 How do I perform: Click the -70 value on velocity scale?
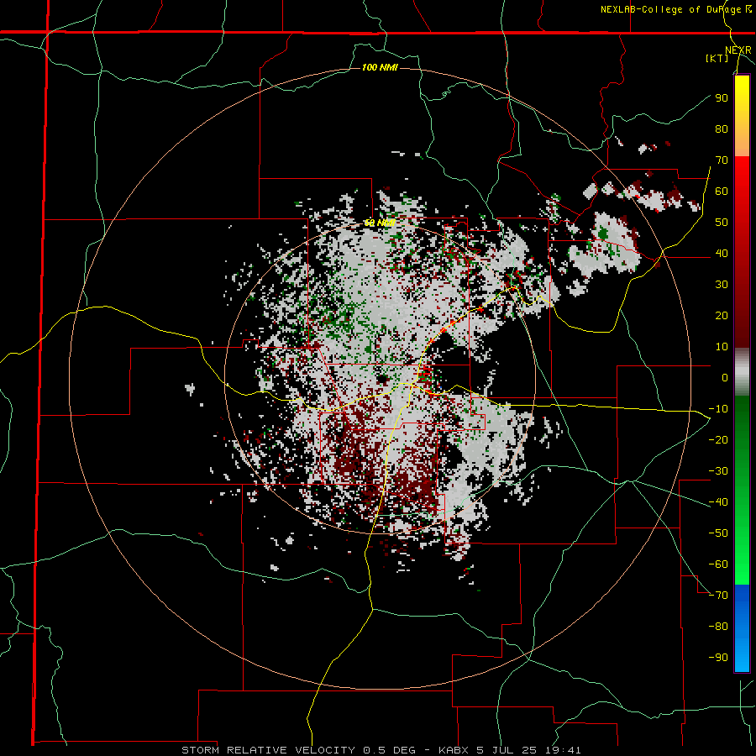(x=718, y=596)
